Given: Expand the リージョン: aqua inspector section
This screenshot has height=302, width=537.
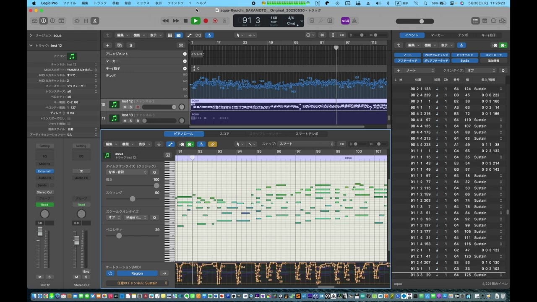Looking at the screenshot, I should [x=31, y=36].
